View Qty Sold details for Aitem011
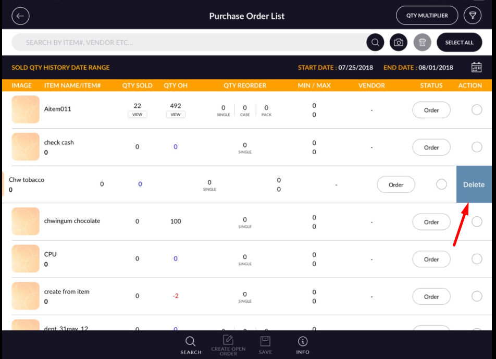Screen dimensions: 496x359 (138, 115)
